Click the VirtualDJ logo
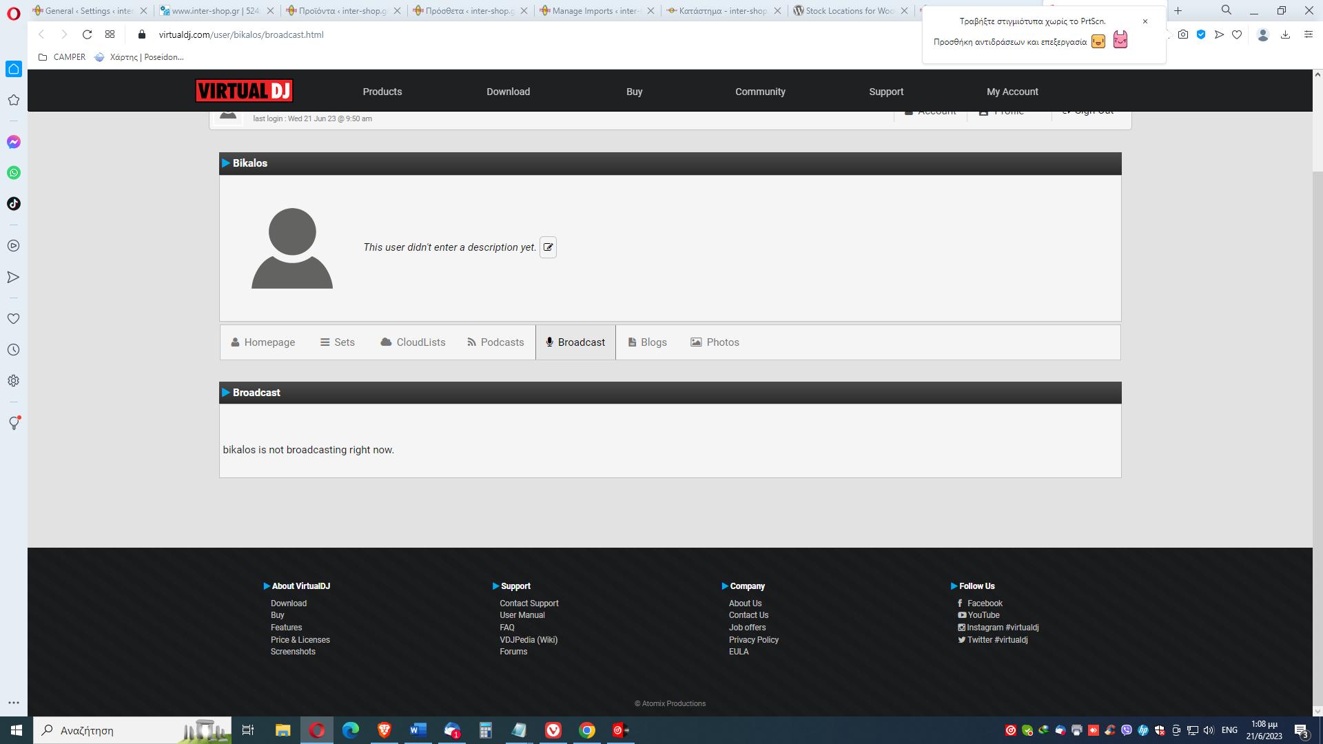Image resolution: width=1323 pixels, height=744 pixels. (x=244, y=91)
